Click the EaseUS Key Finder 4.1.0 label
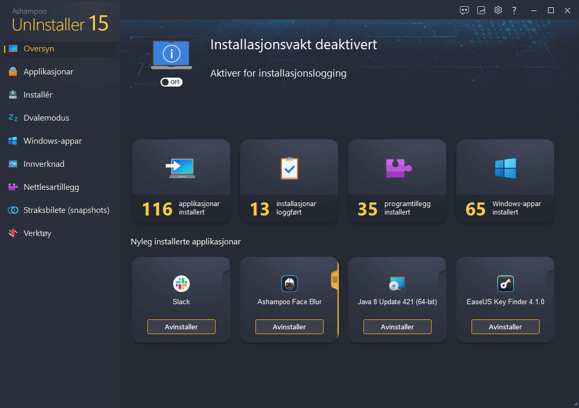This screenshot has height=408, width=579. pyautogui.click(x=506, y=302)
